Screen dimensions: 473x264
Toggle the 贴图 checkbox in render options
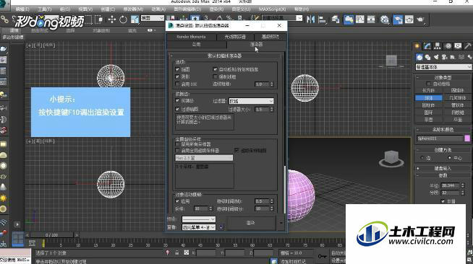pyautogui.click(x=177, y=69)
